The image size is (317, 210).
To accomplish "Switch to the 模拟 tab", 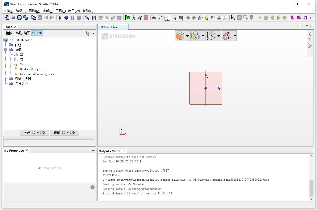I will pos(9,33).
